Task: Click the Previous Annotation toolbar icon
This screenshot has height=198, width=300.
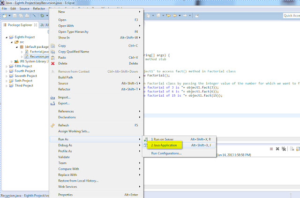Action: pyautogui.click(x=158, y=15)
